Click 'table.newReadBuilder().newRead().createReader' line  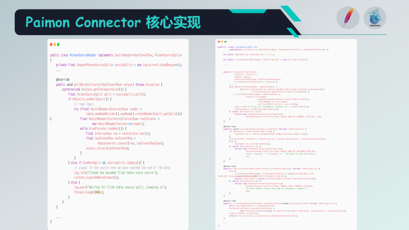coord(134,114)
